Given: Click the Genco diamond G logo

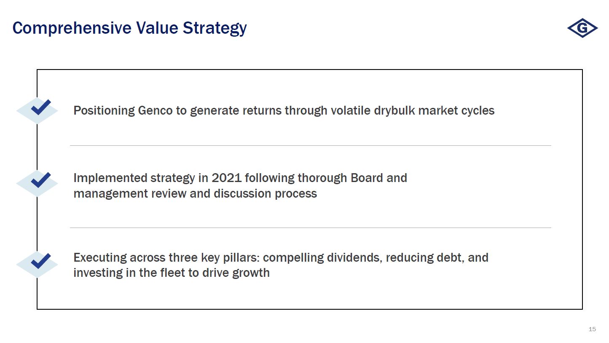Looking at the screenshot, I should coord(582,28).
